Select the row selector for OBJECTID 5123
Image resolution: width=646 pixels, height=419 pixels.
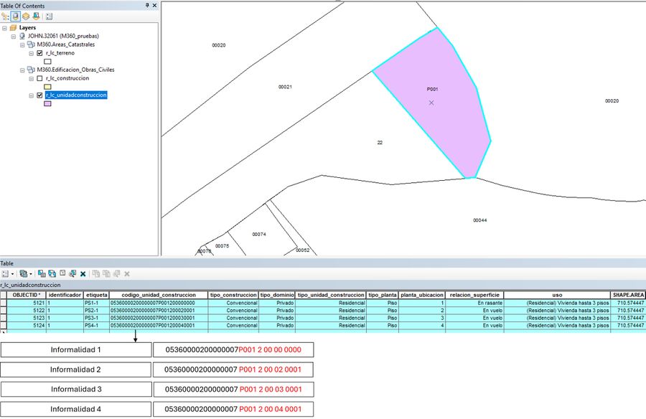click(x=4, y=318)
